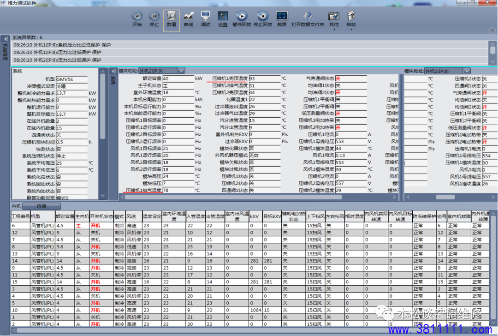The width and height of the screenshot is (498, 336).
Task: Click the alarm list scrollbar down arrow
Action: coord(492,62)
